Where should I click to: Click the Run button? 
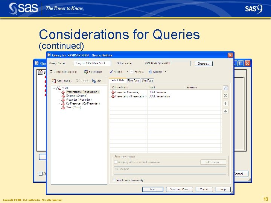(152, 189)
